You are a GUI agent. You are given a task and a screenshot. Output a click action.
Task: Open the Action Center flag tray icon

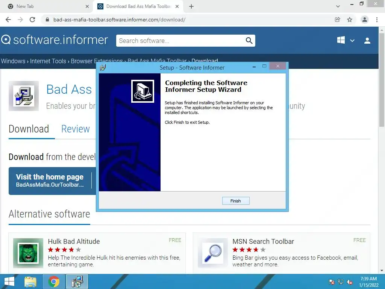pos(332,281)
